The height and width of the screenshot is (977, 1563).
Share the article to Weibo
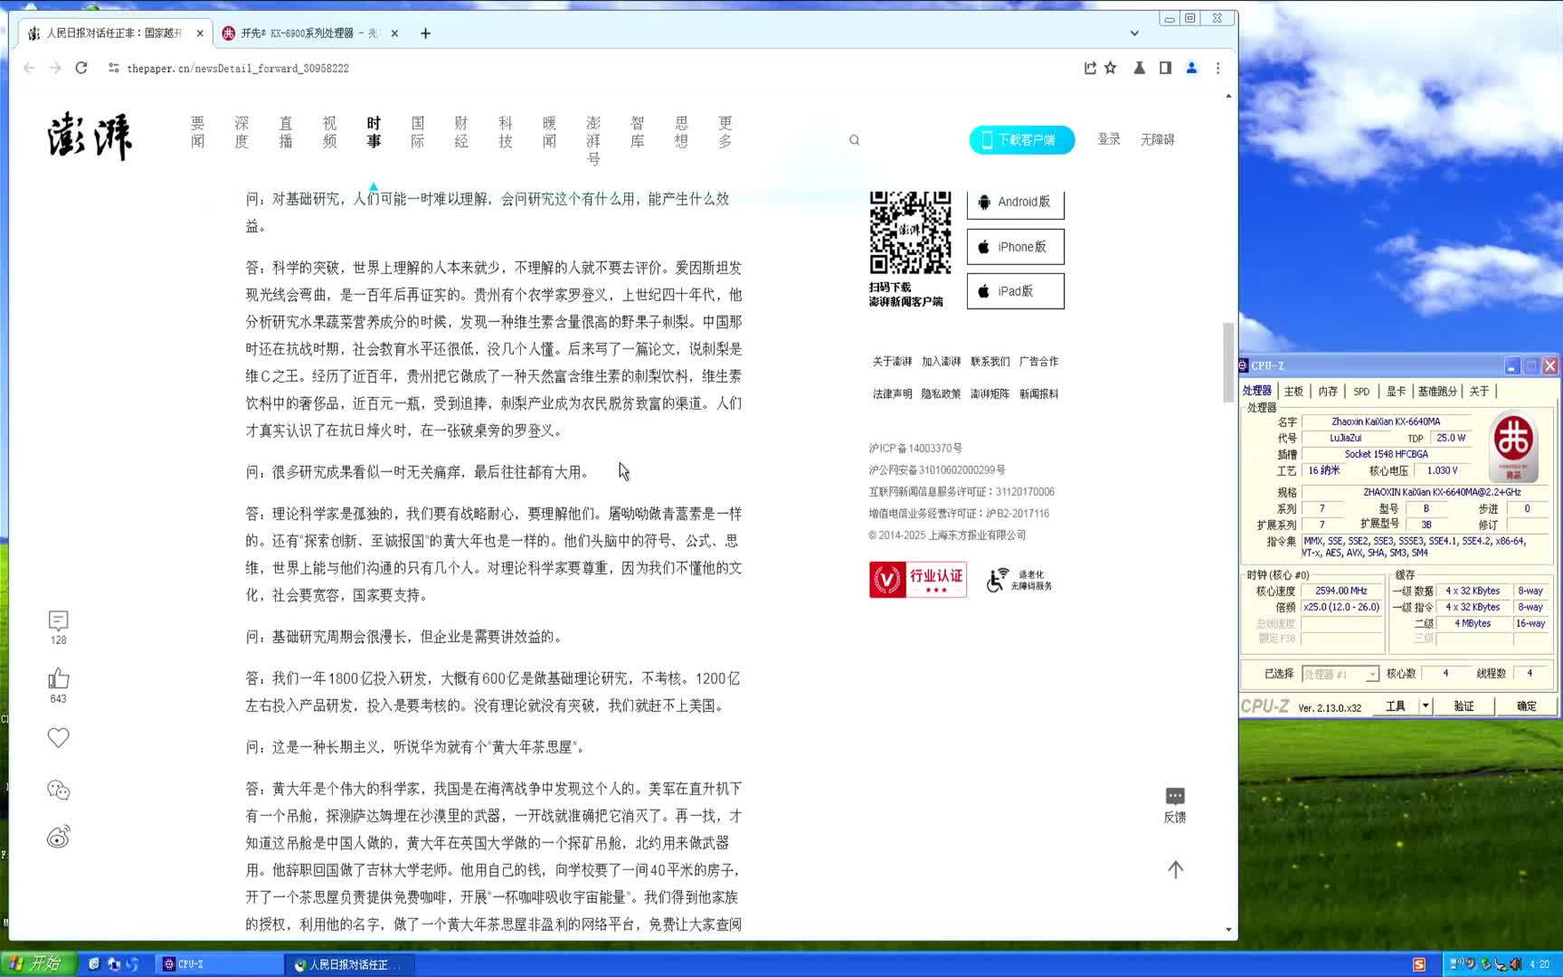[57, 838]
